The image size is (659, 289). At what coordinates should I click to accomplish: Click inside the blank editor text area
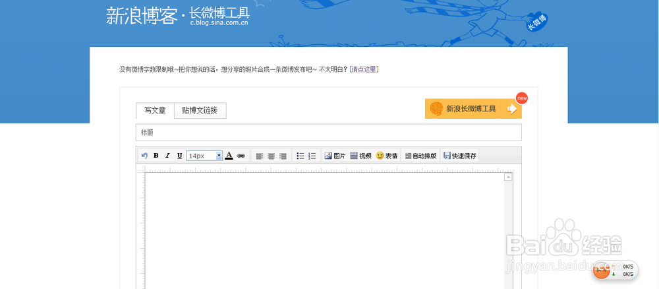tap(324, 230)
